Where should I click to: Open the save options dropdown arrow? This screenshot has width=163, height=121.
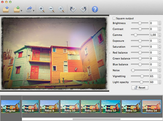pos(21,11)
